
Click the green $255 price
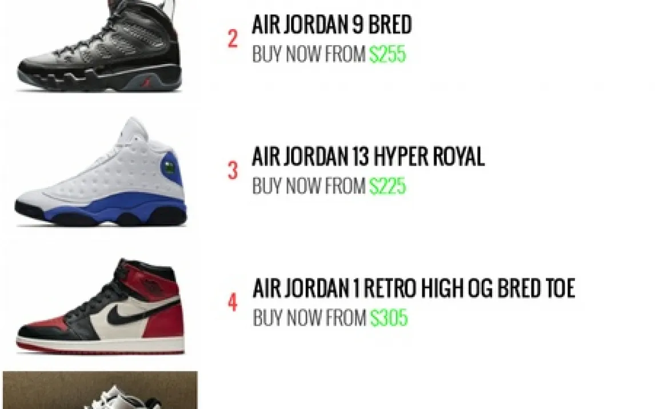coord(388,54)
